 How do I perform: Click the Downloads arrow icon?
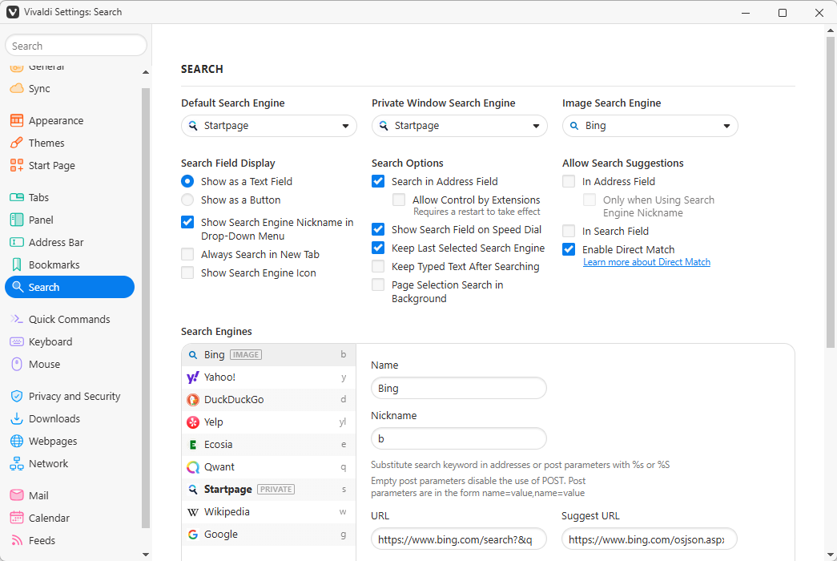tap(16, 418)
